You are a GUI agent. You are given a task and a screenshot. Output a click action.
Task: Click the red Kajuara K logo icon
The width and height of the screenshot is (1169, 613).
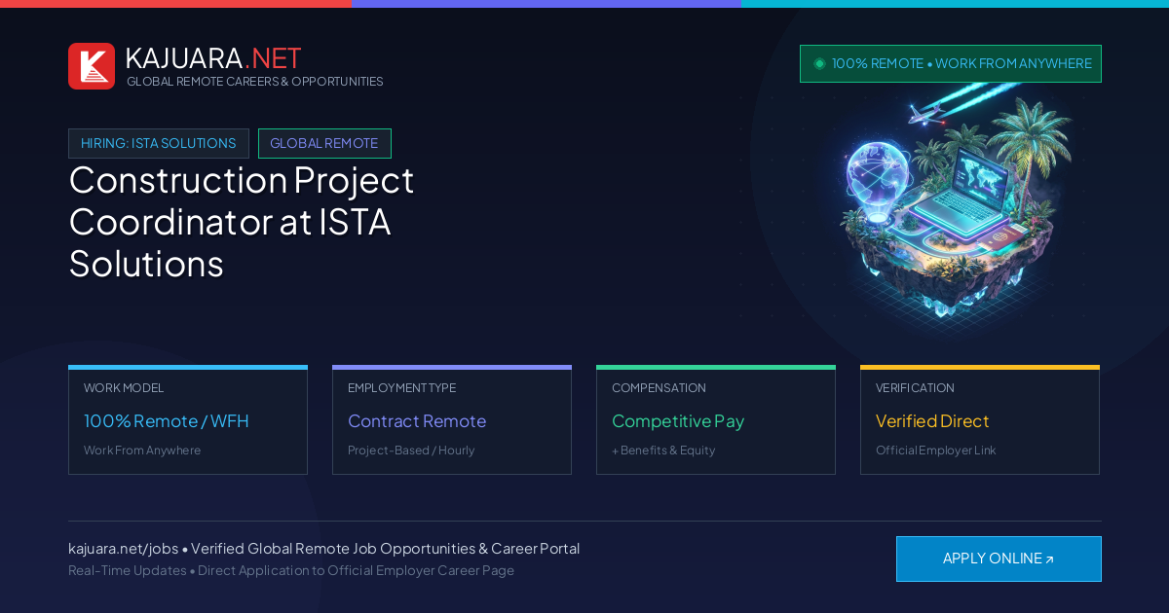pos(92,66)
